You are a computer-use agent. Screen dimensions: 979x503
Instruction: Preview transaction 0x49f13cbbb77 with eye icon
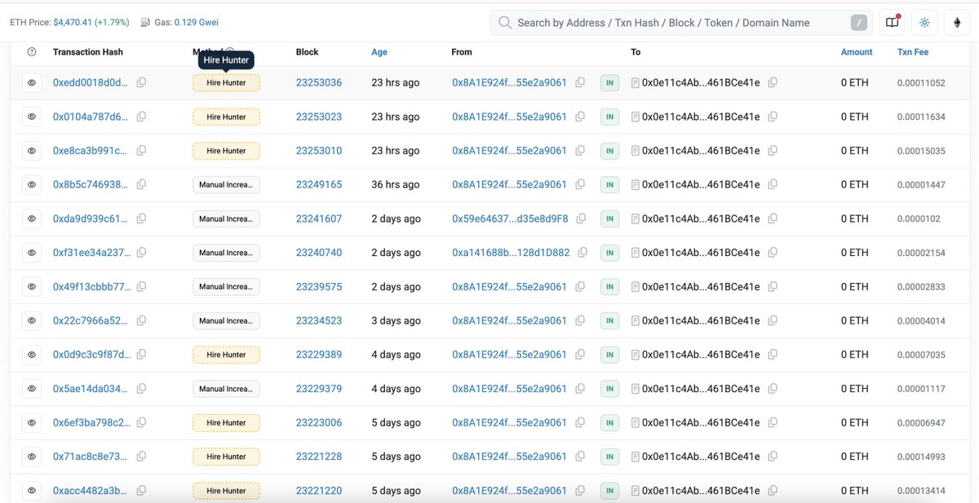pos(32,287)
